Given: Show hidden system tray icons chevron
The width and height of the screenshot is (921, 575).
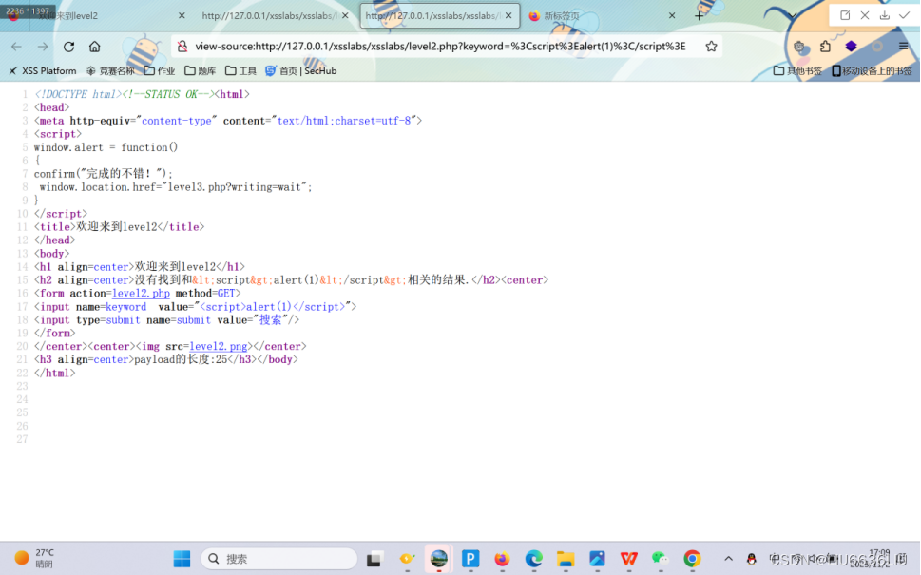Looking at the screenshot, I should coord(728,559).
